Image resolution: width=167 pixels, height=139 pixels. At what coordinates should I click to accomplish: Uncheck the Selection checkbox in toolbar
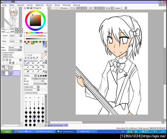62,8
